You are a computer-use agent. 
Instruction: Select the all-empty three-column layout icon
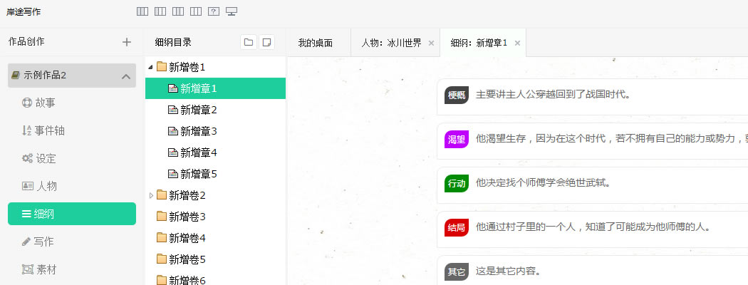click(196, 11)
